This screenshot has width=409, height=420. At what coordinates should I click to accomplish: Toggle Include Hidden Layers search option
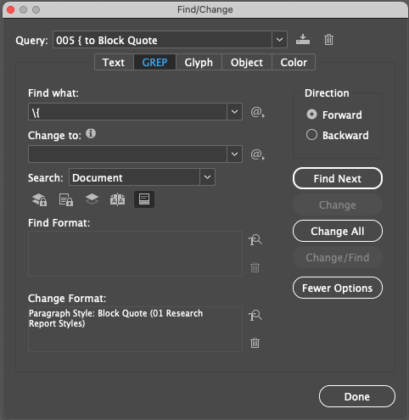pyautogui.click(x=92, y=199)
